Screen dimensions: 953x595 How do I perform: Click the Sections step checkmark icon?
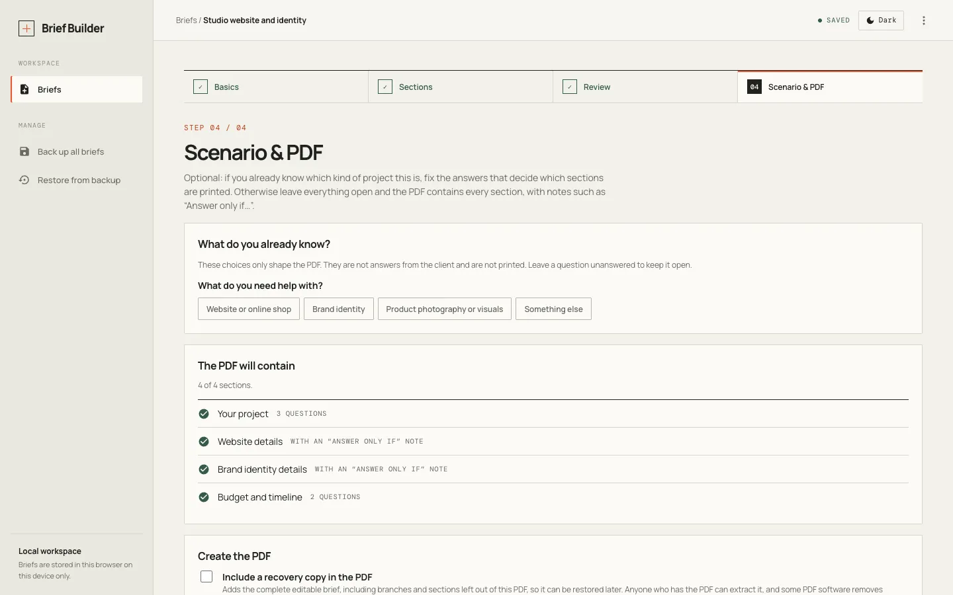385,87
